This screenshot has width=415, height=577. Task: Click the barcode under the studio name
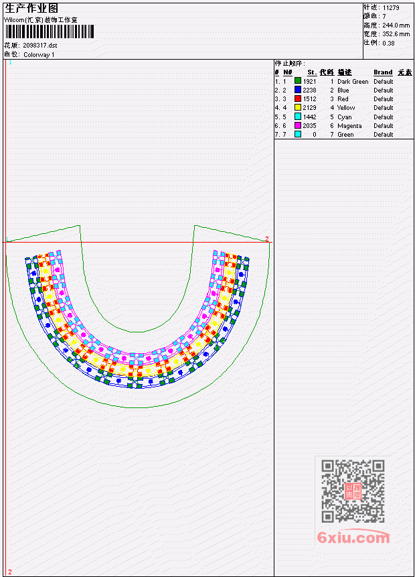[50, 31]
